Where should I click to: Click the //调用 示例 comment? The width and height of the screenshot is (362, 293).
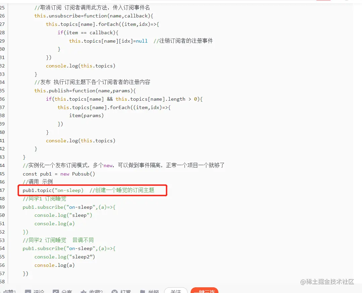pos(38,182)
